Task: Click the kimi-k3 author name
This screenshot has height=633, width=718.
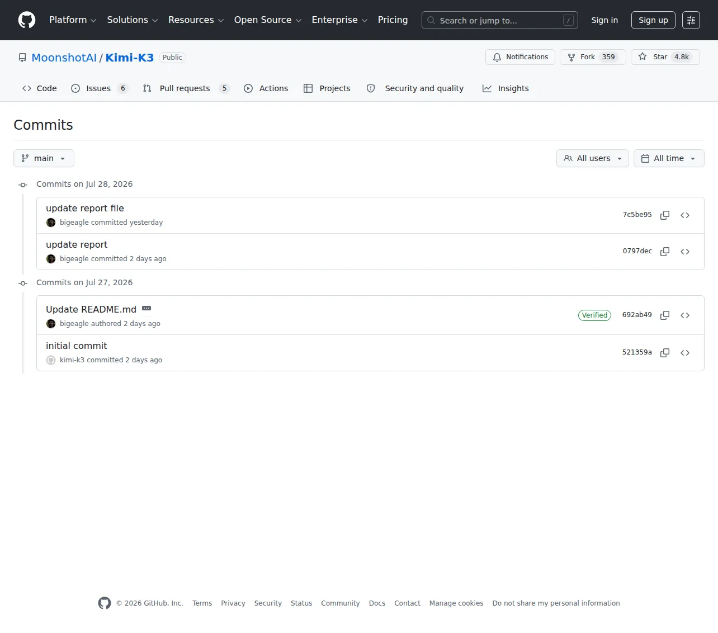Action: coord(72,360)
